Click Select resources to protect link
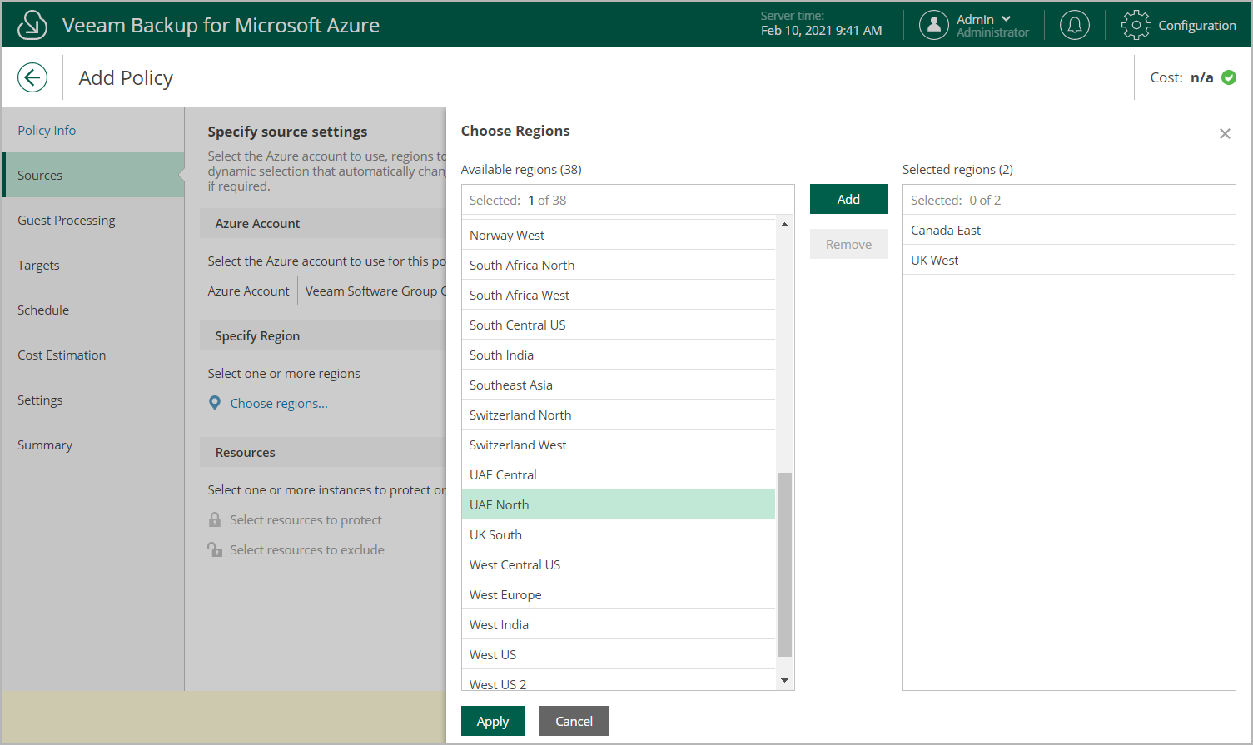 pyautogui.click(x=306, y=519)
